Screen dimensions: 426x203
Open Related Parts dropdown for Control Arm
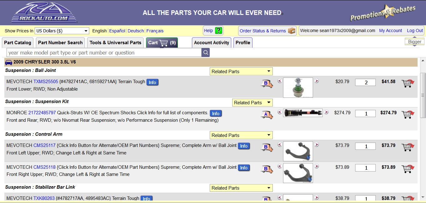click(241, 135)
